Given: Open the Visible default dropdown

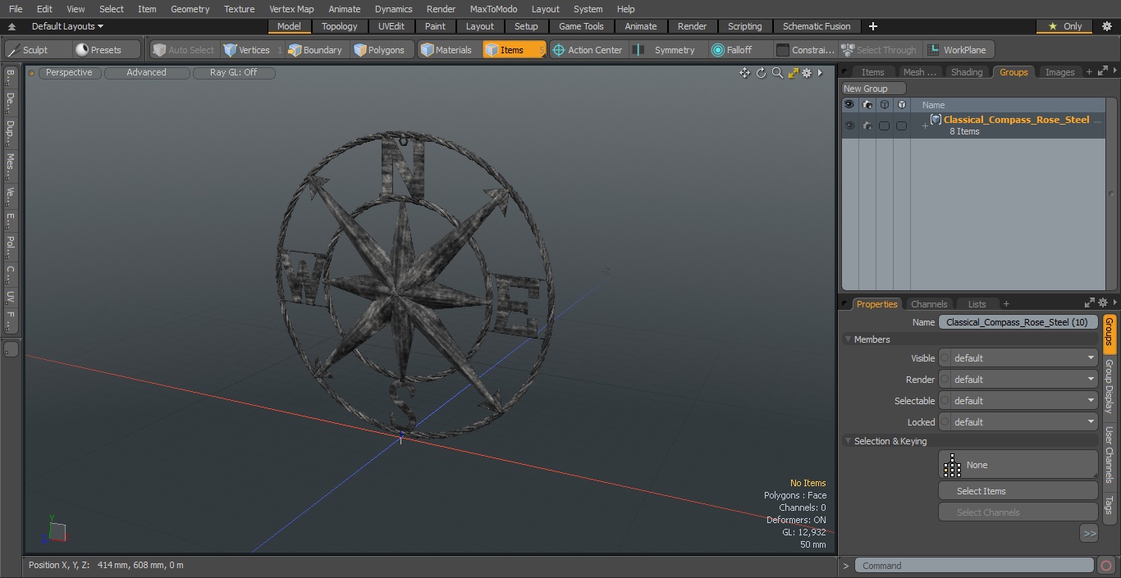Looking at the screenshot, I should (x=1018, y=358).
